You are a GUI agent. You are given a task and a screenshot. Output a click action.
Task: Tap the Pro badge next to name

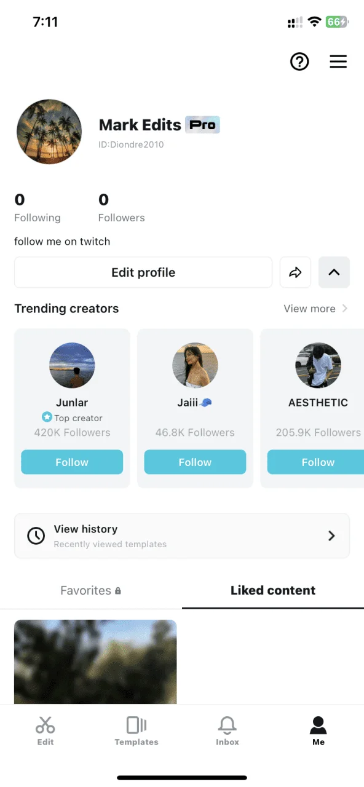202,125
